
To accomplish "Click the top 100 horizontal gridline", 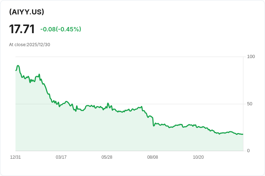I will tap(129, 57).
